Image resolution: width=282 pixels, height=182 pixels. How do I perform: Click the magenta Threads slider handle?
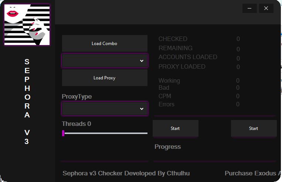pos(63,133)
